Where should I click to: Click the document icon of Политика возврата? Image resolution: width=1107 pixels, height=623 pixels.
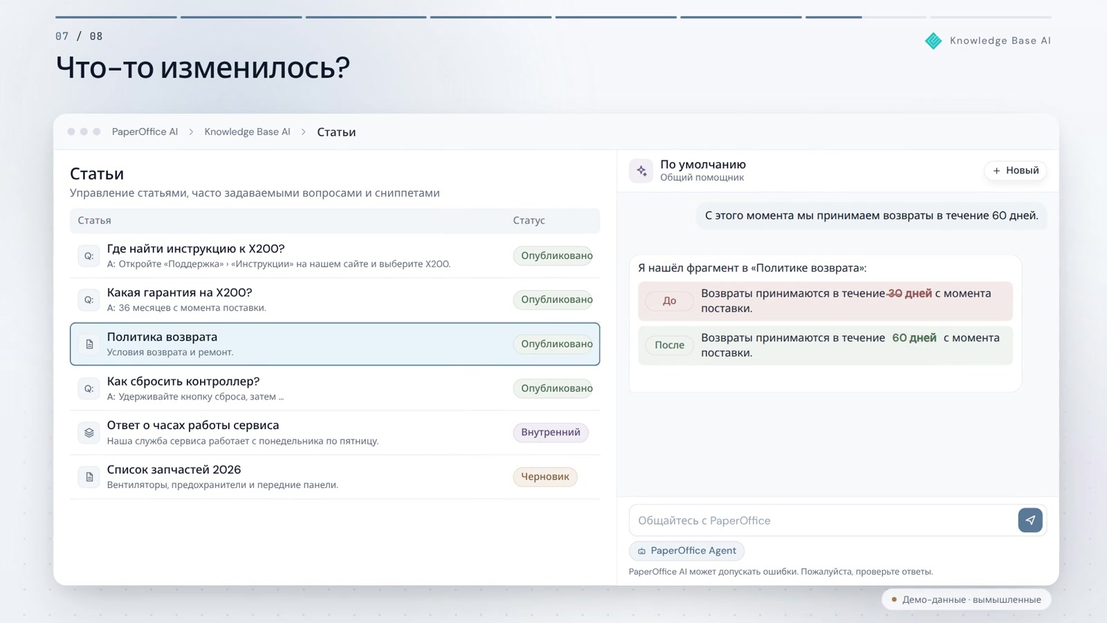[x=89, y=344]
